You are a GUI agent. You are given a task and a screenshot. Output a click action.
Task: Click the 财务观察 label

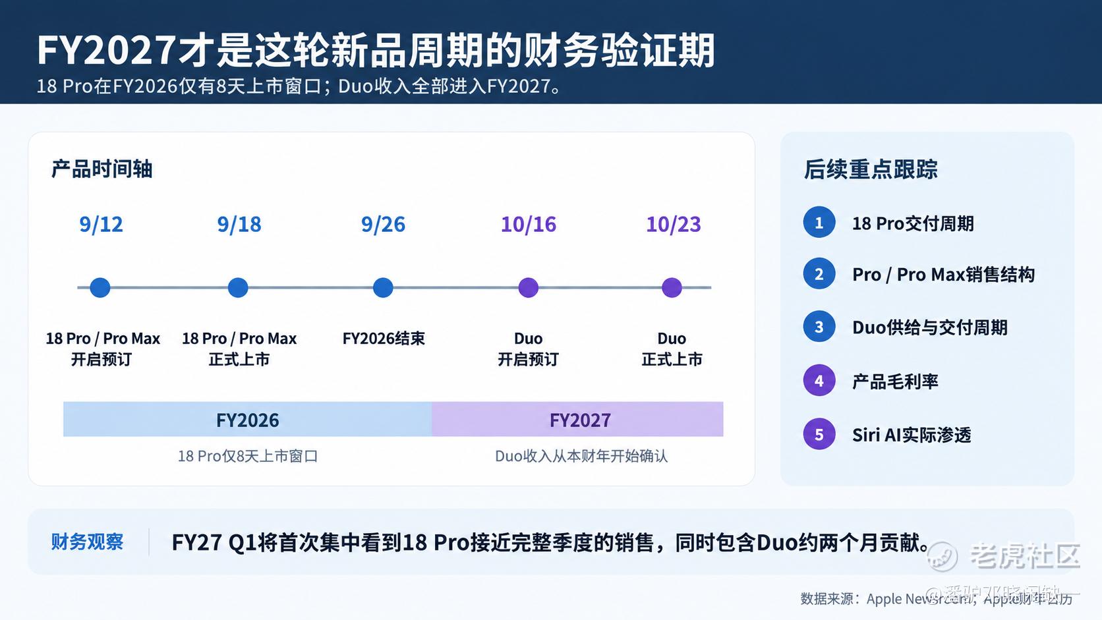click(x=87, y=542)
